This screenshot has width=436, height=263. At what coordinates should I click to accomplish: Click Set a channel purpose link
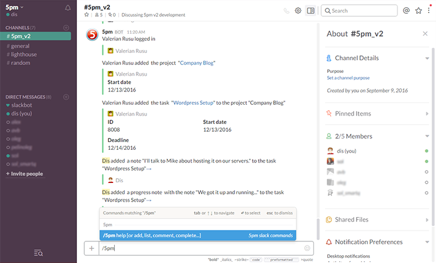(348, 78)
